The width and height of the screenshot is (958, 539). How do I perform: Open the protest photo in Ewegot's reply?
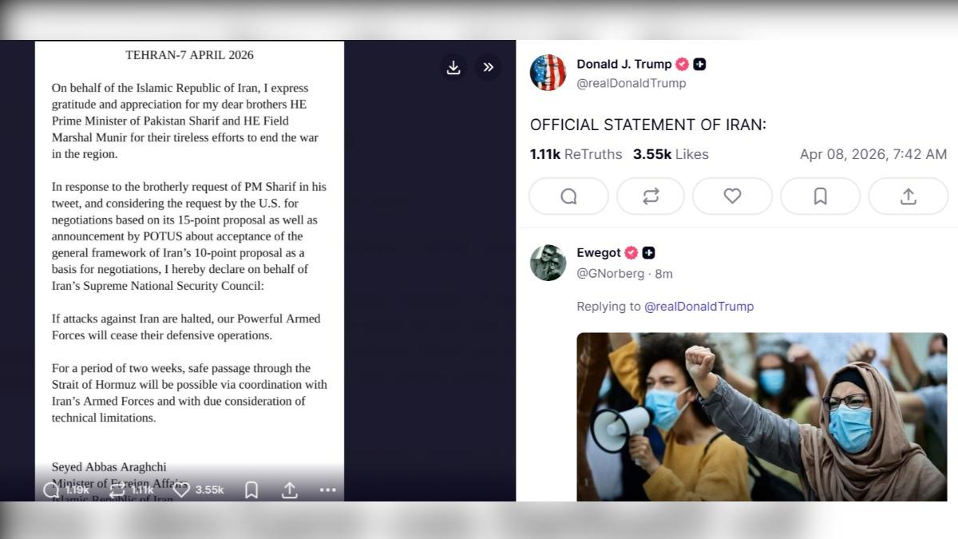click(762, 416)
